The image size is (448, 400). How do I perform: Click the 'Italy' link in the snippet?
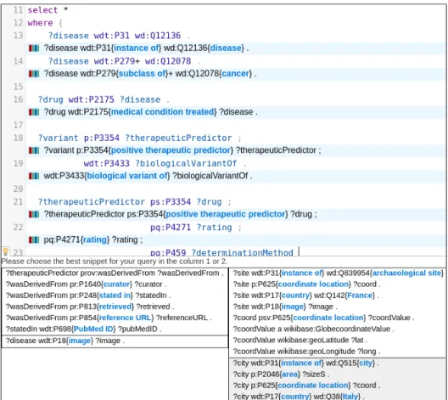click(x=350, y=397)
